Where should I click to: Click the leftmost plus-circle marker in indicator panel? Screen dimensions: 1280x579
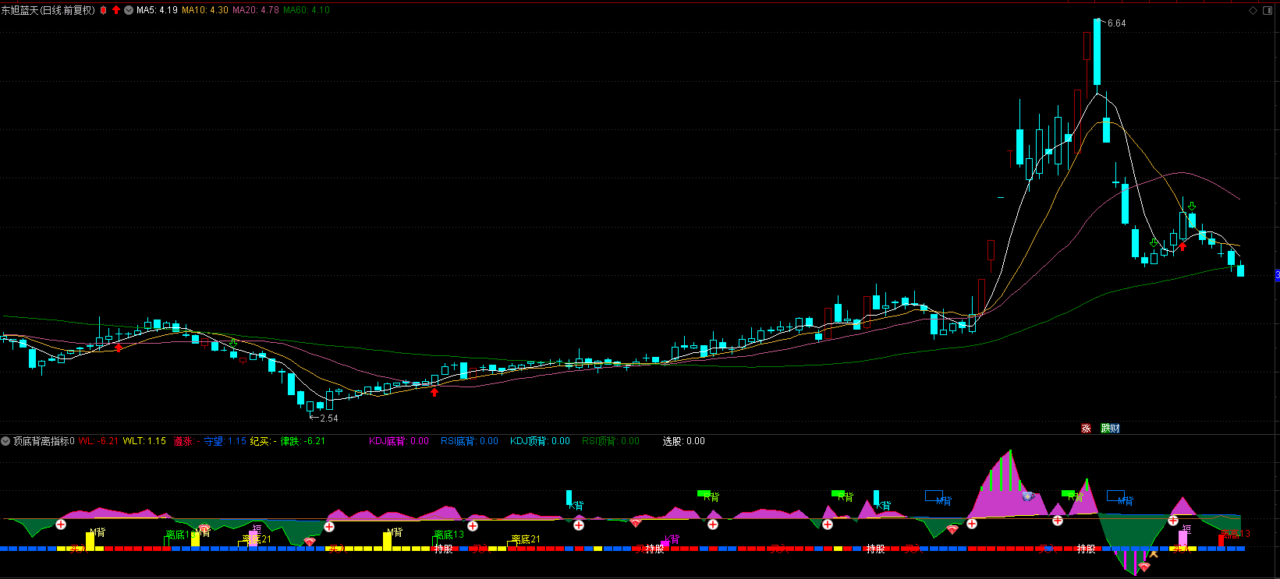(x=61, y=524)
